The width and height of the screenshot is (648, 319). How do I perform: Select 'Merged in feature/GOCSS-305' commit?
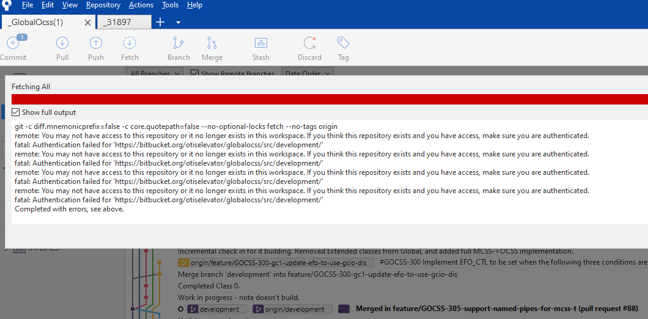pos(497,309)
